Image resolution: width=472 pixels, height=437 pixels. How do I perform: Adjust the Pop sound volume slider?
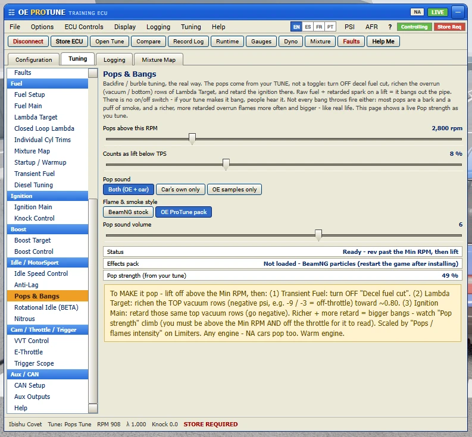(x=318, y=235)
